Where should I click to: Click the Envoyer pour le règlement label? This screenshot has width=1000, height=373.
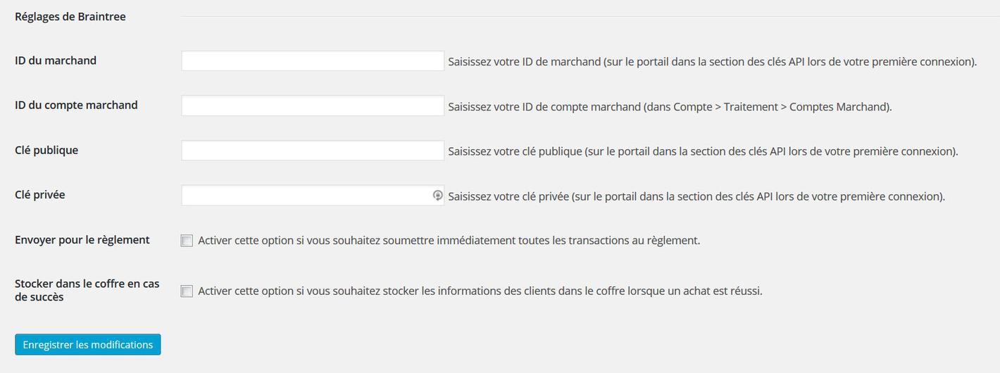pyautogui.click(x=82, y=239)
